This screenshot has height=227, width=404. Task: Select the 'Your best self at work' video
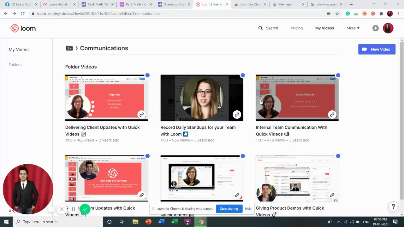[147, 156]
